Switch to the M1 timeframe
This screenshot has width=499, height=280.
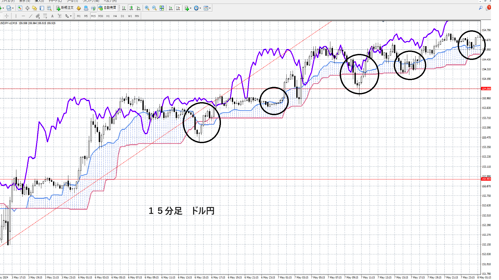click(79, 16)
